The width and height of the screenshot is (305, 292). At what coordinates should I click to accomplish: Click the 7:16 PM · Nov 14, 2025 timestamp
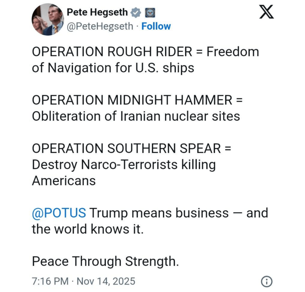(83, 281)
